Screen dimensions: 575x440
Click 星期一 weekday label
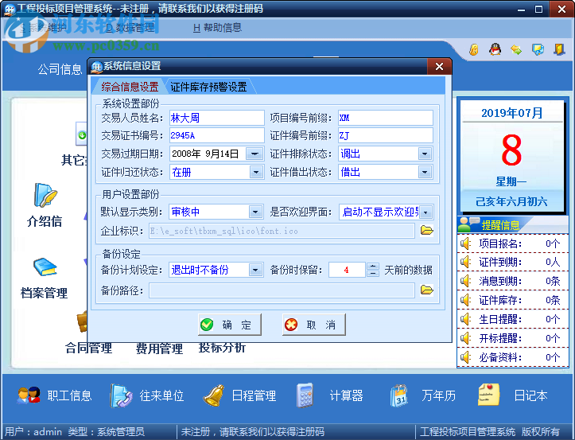point(511,181)
